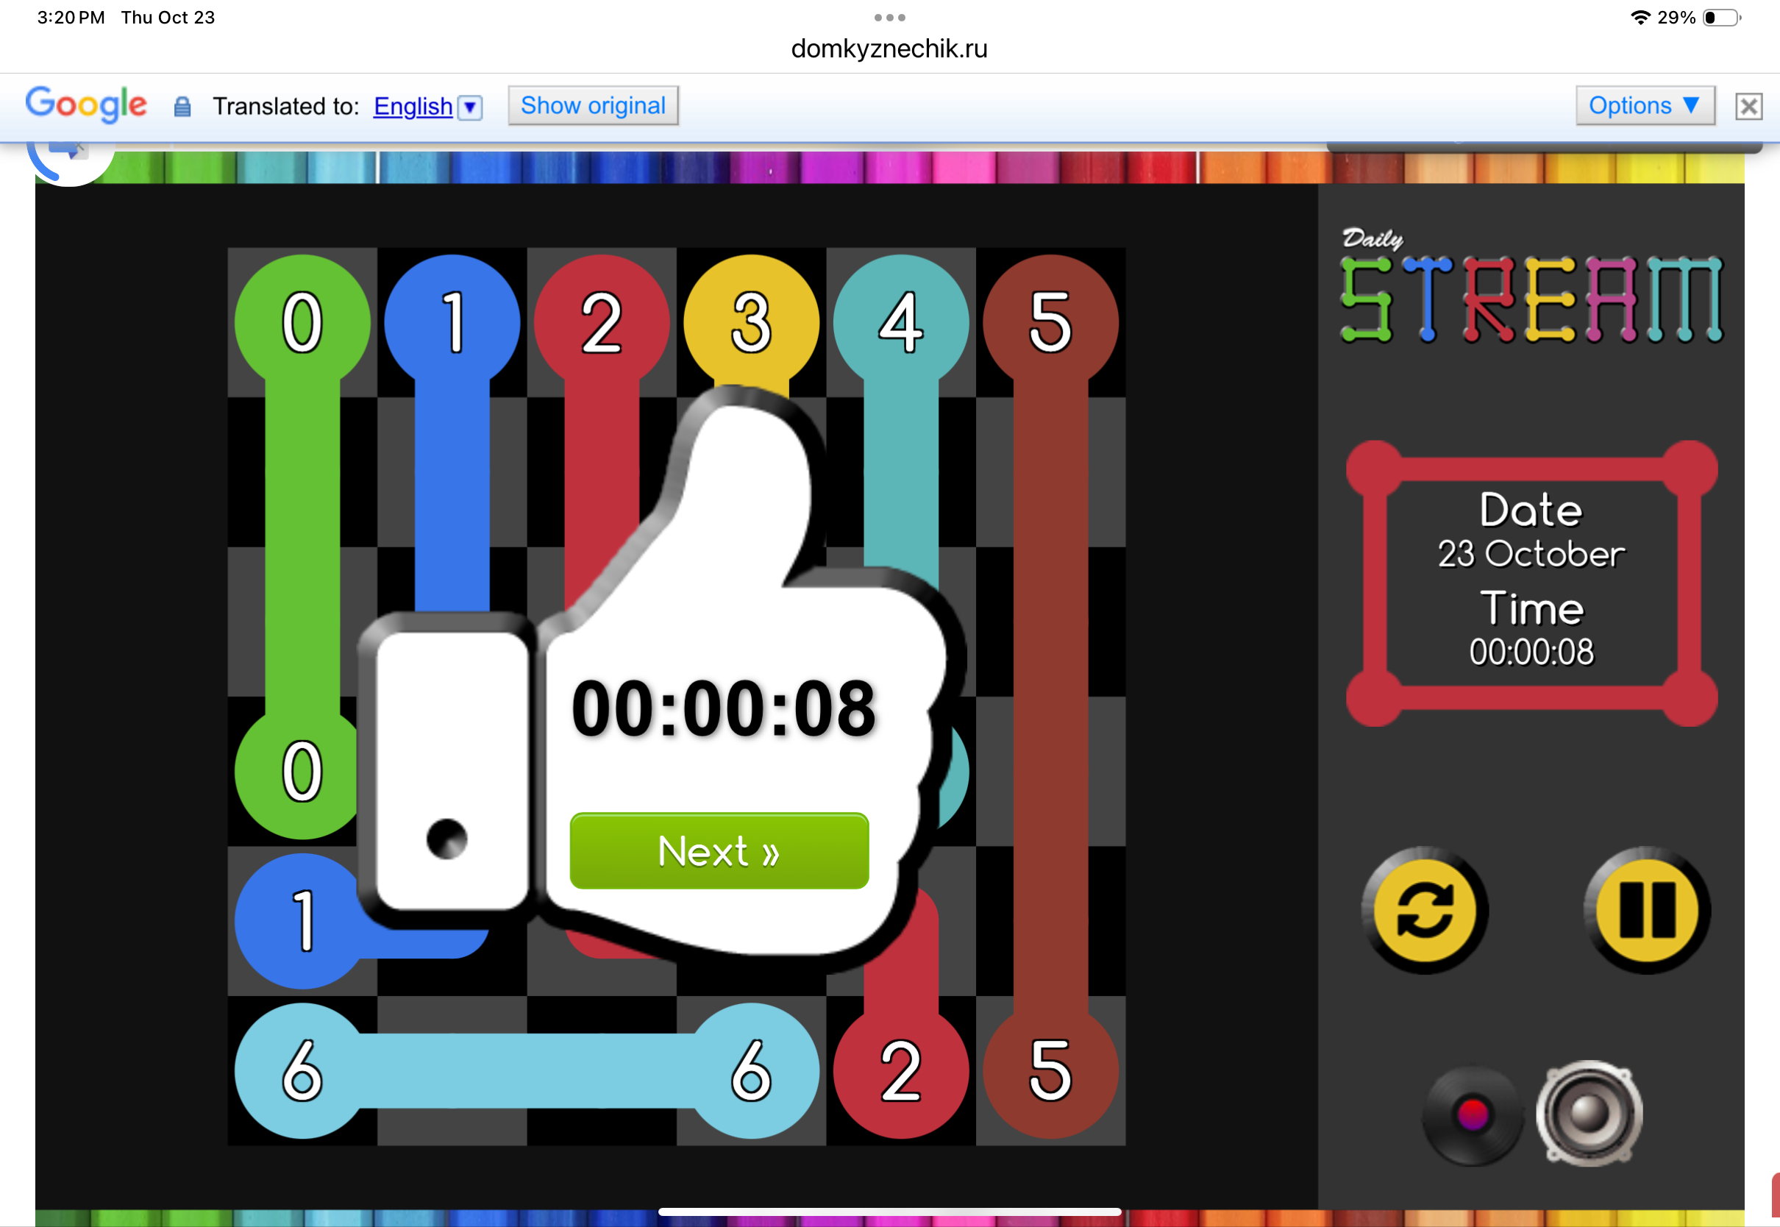Click the green Next button
Image resolution: width=1780 pixels, height=1227 pixels.
tap(719, 851)
